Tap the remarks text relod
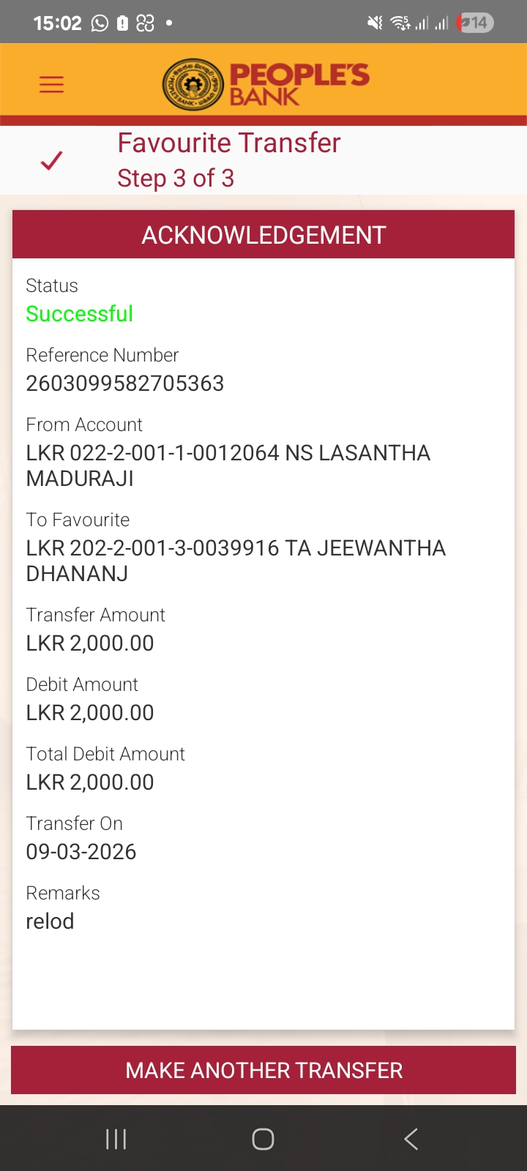Image resolution: width=527 pixels, height=1171 pixels. [50, 921]
